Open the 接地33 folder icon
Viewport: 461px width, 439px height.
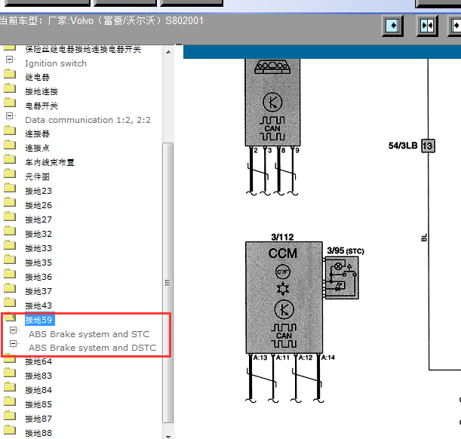10,246
